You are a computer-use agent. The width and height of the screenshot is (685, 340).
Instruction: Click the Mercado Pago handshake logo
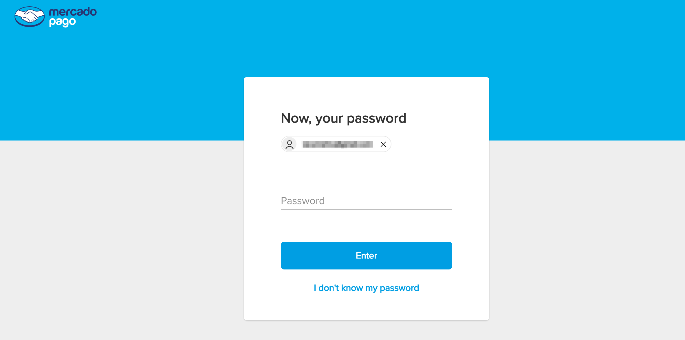(30, 17)
